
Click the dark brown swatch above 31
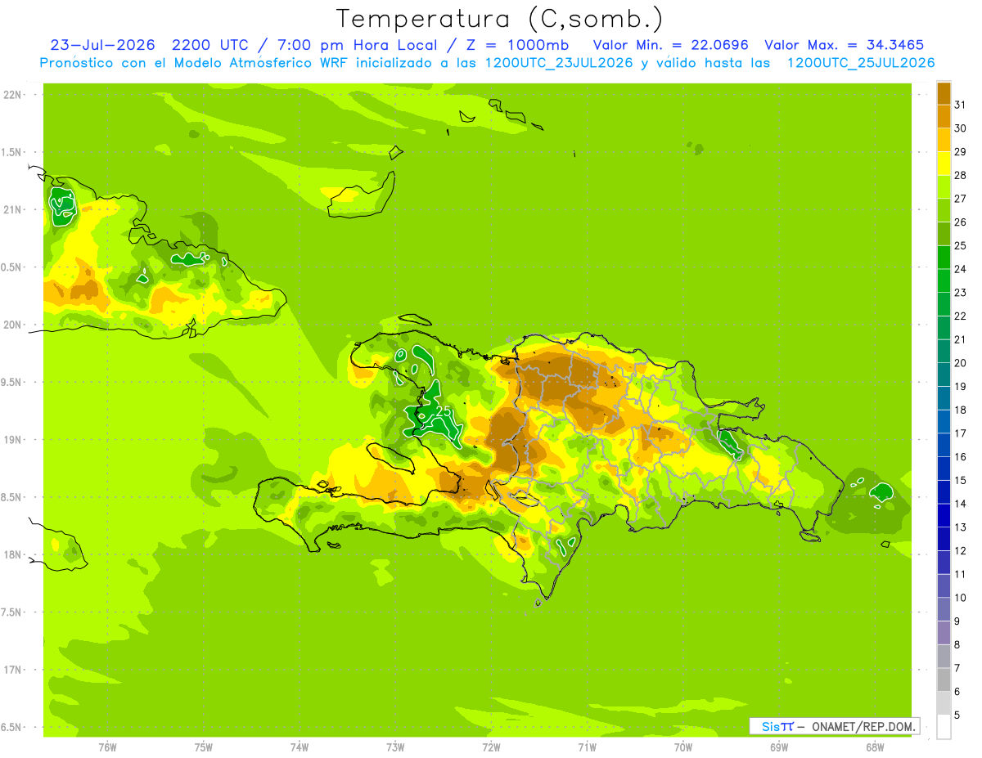tap(944, 92)
